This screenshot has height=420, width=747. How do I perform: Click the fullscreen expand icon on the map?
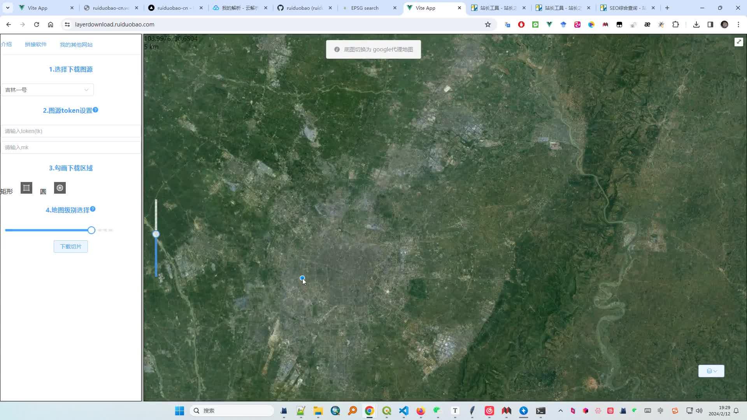[x=738, y=42]
